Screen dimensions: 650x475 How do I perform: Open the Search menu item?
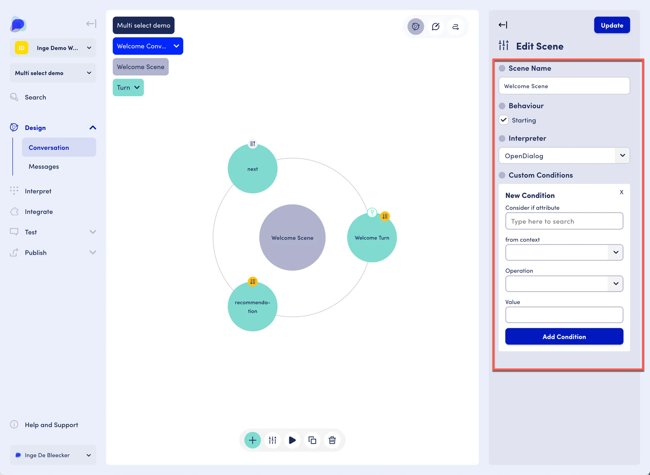[35, 97]
